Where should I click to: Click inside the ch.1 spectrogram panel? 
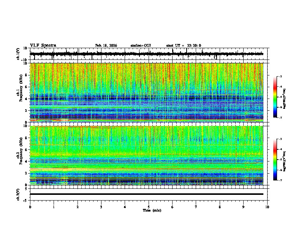point(147,92)
